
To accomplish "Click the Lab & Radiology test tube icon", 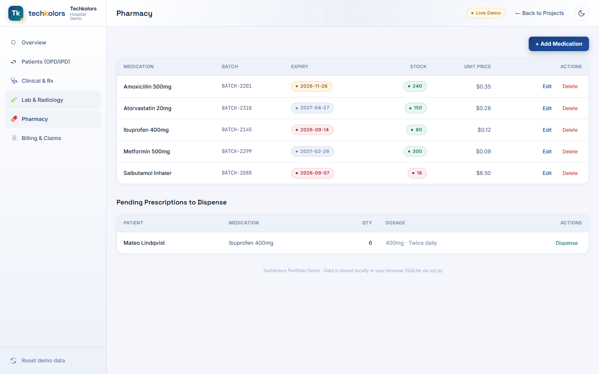I will [x=14, y=100].
